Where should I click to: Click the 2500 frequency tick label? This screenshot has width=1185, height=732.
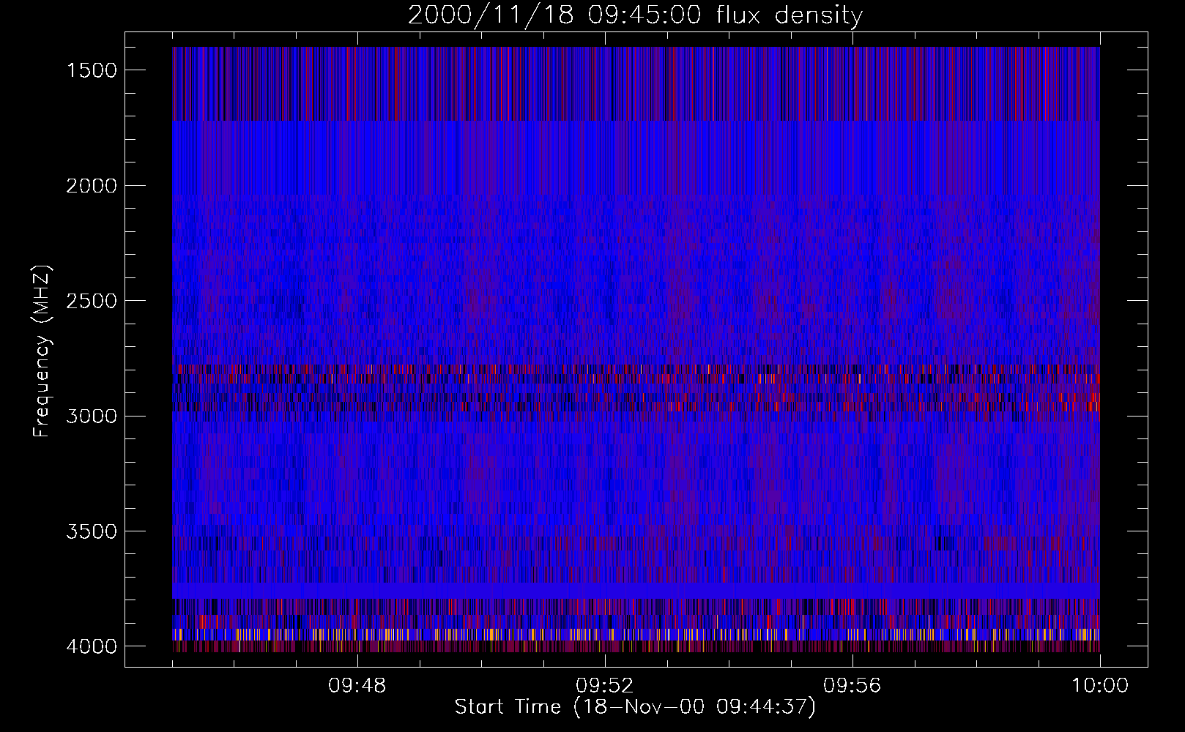[x=92, y=301]
